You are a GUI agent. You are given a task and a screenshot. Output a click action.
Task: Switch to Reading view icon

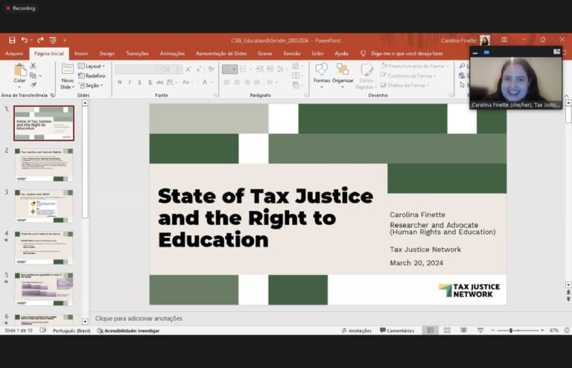pos(463,331)
